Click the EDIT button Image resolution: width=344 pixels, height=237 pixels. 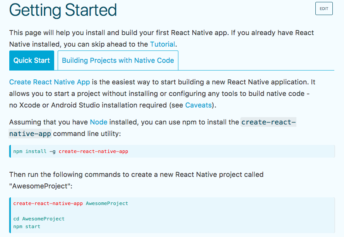coord(324,8)
